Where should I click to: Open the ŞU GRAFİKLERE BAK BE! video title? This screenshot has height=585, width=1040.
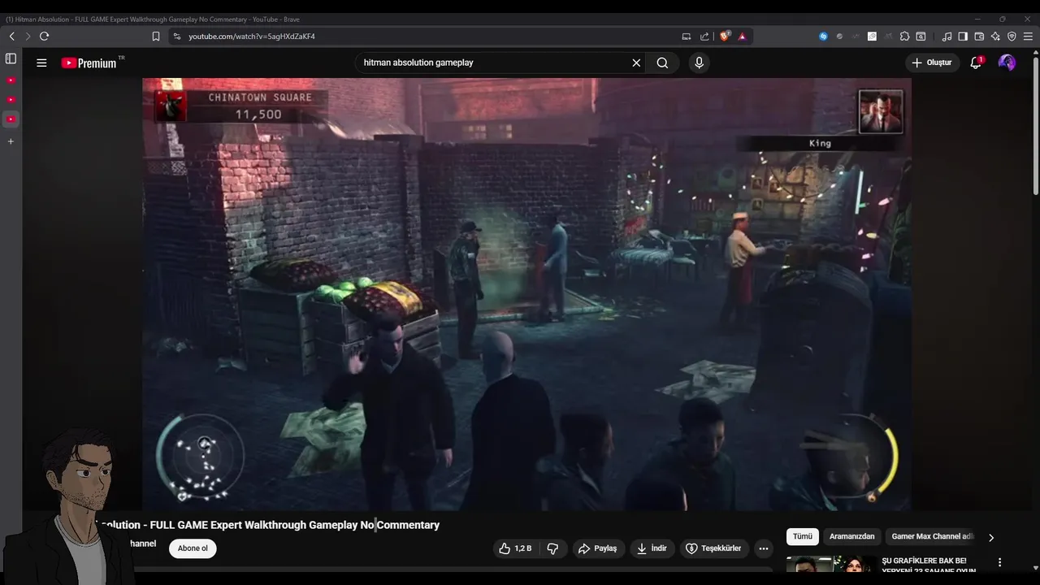pos(928,565)
